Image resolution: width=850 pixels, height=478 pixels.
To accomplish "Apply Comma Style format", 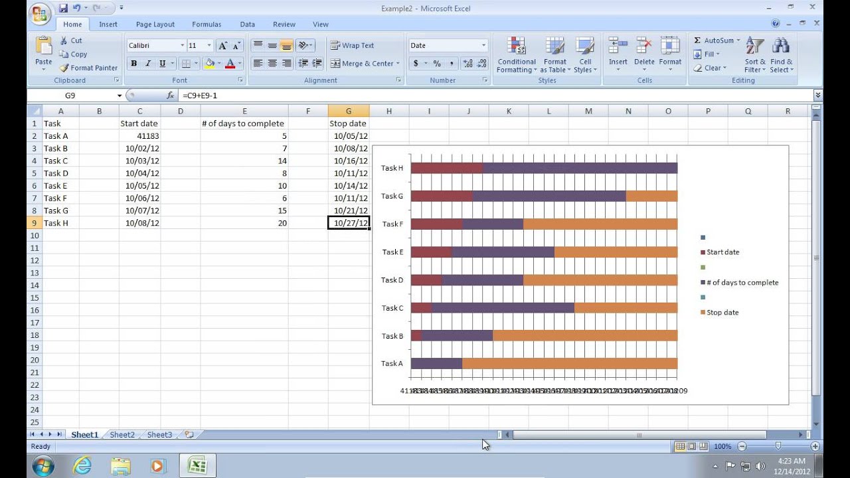I will 452,64.
